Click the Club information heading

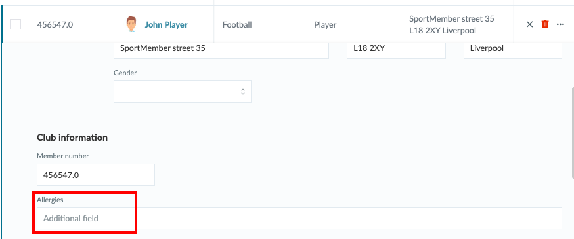click(72, 138)
